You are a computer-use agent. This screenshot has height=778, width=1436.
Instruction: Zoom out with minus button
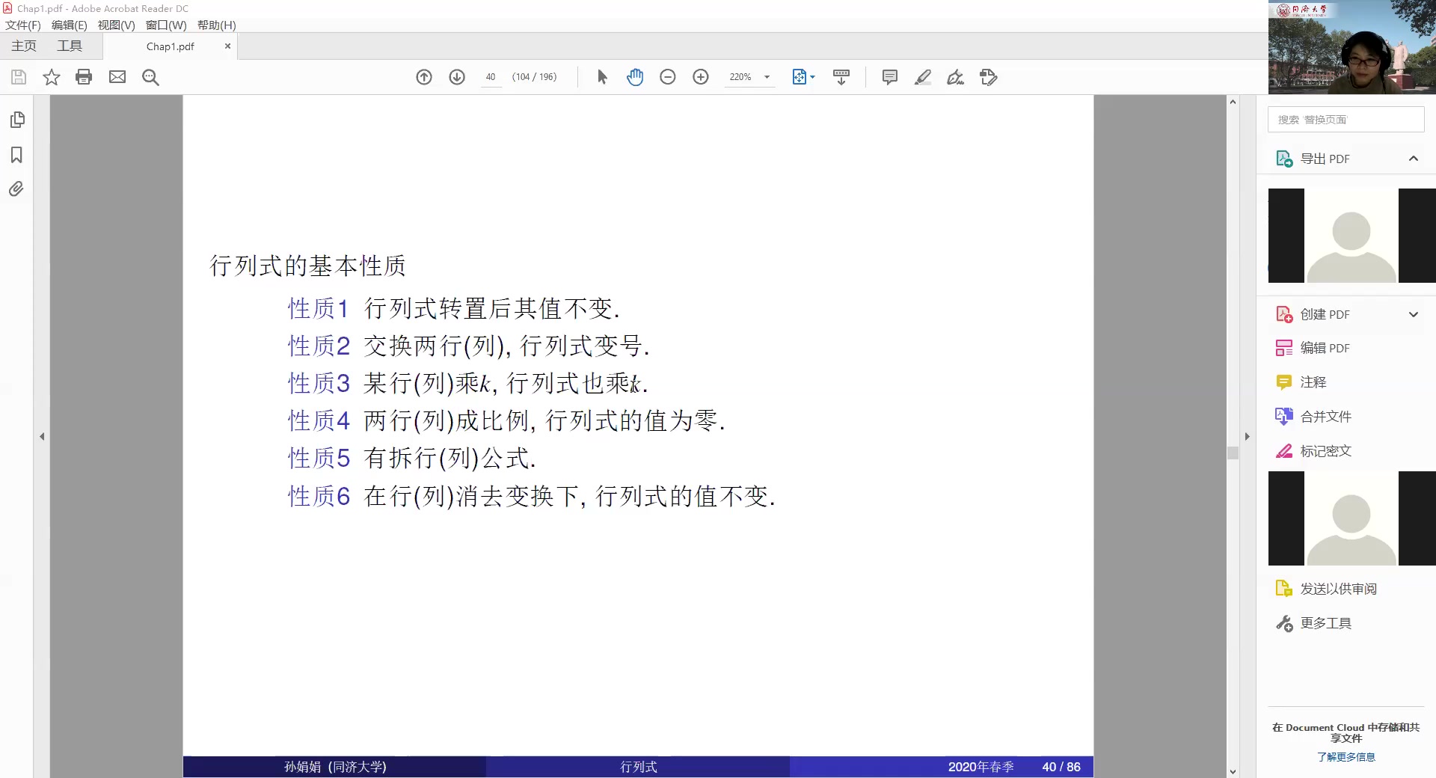coord(668,77)
